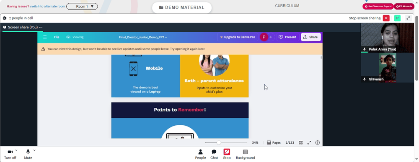
Task: Click the 34% zoom level value
Action: (255, 142)
